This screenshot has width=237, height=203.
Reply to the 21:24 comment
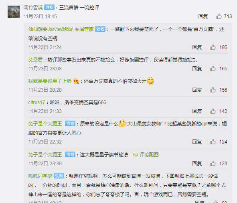pos(197,47)
